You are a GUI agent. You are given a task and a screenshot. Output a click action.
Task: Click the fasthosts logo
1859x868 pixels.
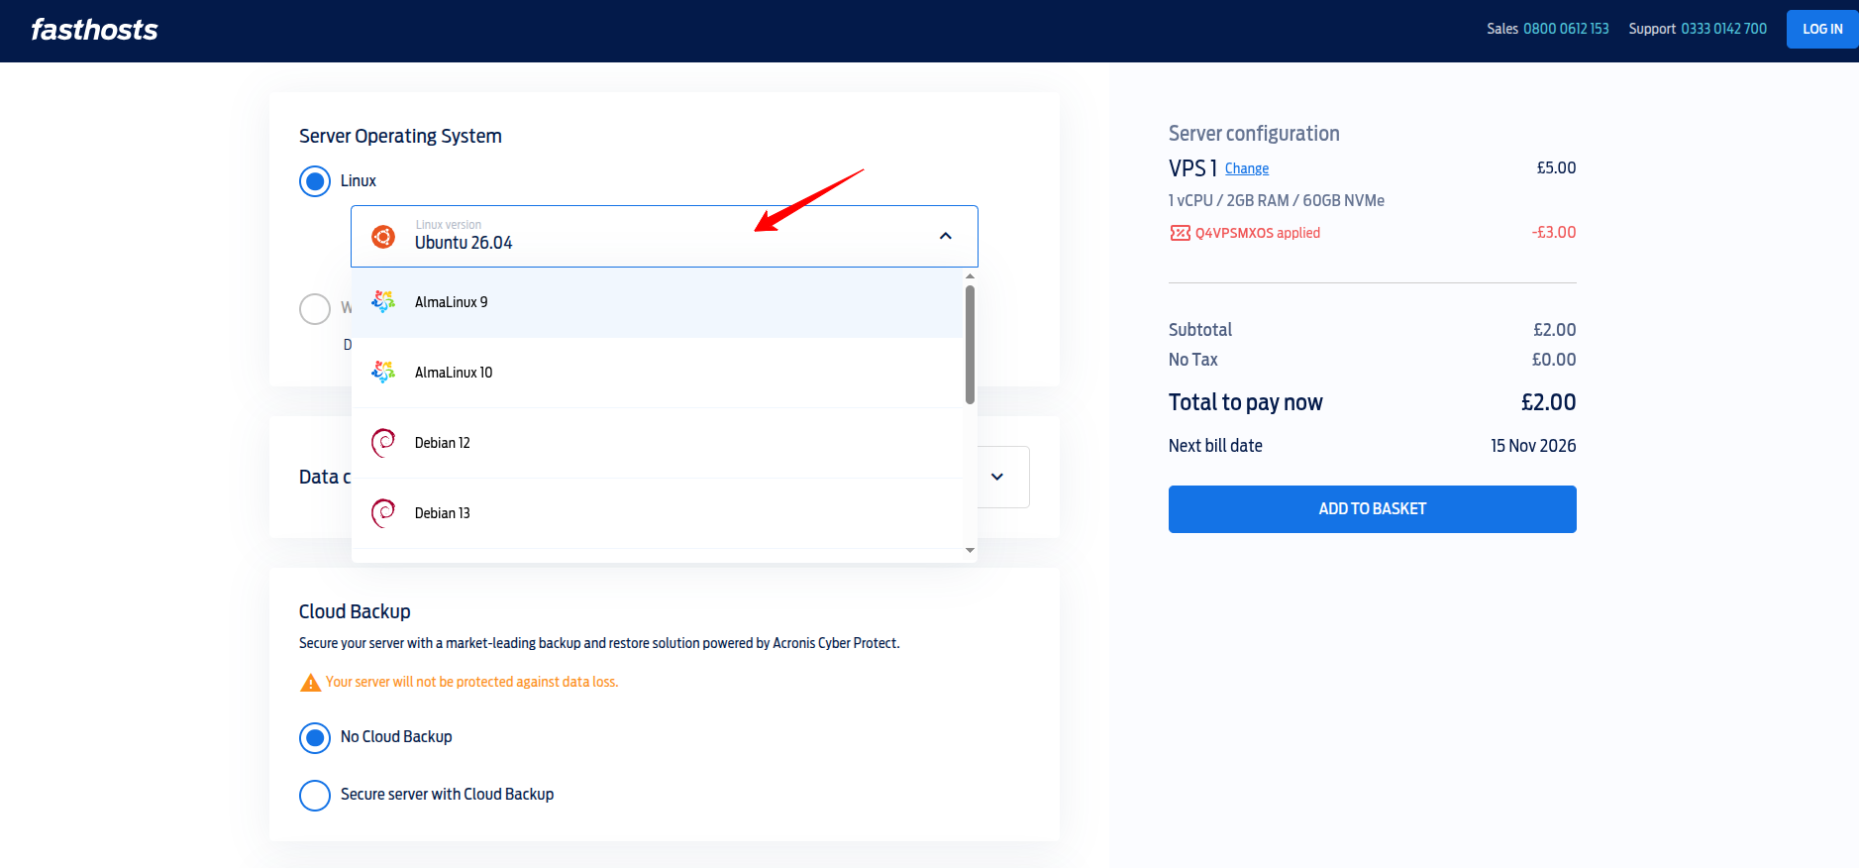point(94,30)
